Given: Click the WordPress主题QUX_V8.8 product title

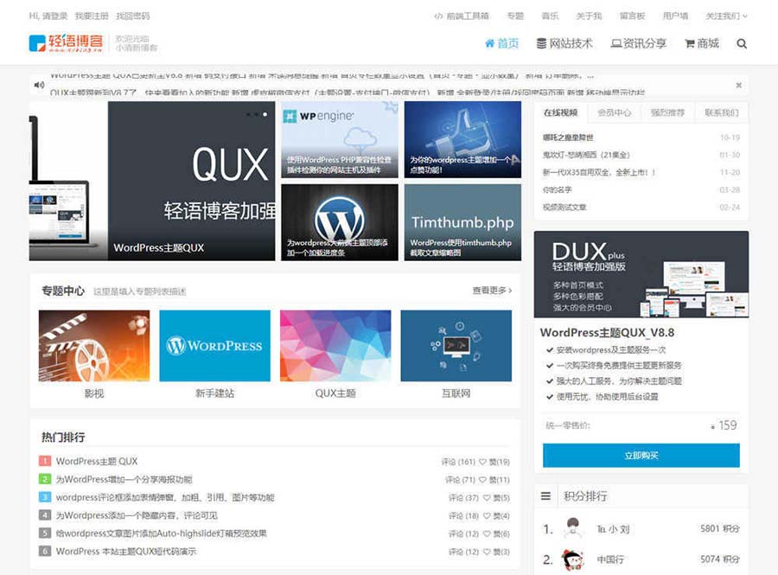Looking at the screenshot, I should coord(607,332).
